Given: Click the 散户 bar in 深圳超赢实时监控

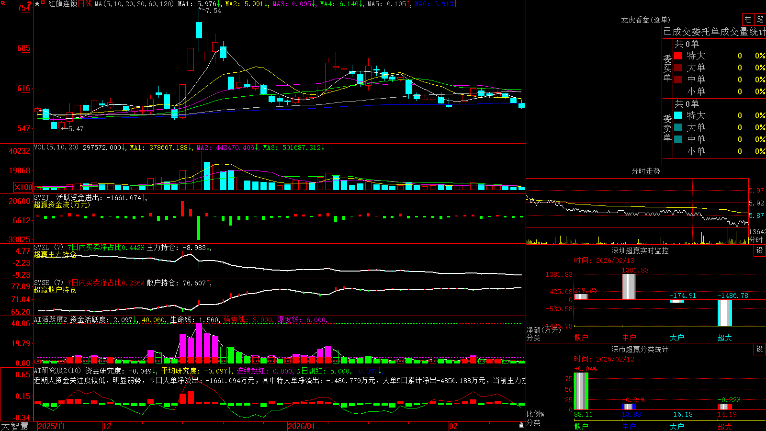Looking at the screenshot, I should pos(581,296).
